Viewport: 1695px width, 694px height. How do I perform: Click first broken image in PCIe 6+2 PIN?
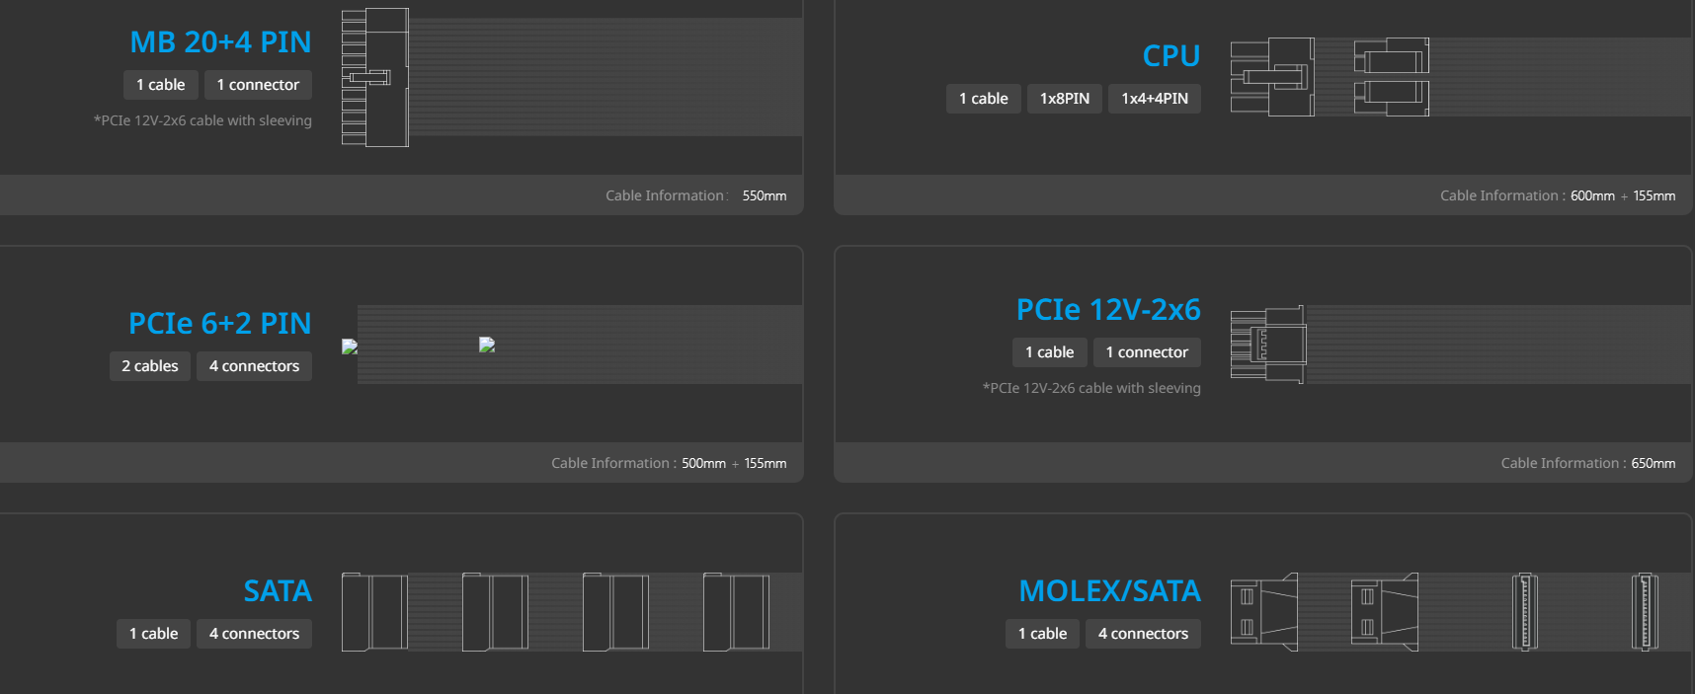[350, 347]
